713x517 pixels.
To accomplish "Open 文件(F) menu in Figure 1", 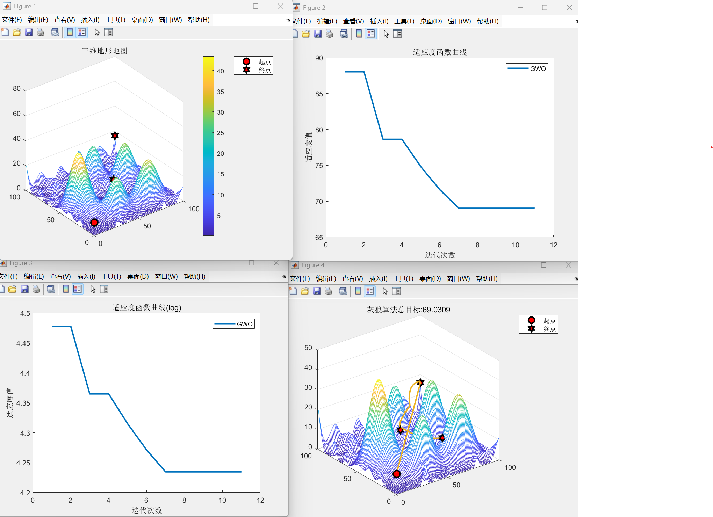I will coord(12,20).
